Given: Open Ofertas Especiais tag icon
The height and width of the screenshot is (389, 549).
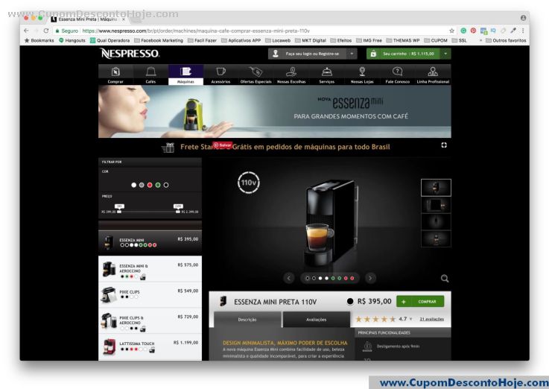Looking at the screenshot, I should coord(256,75).
